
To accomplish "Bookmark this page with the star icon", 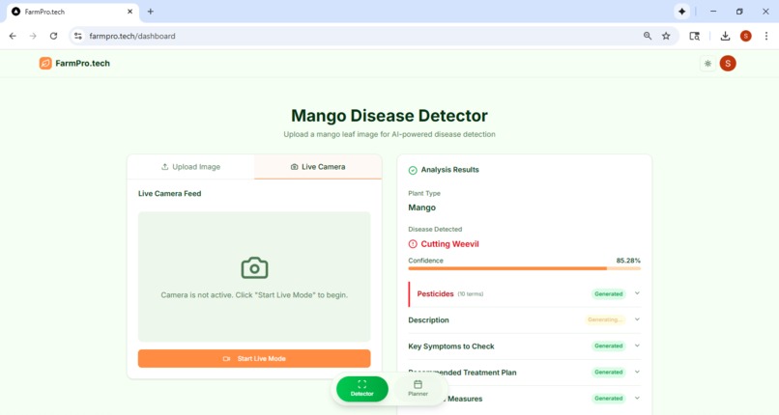I will tap(666, 36).
